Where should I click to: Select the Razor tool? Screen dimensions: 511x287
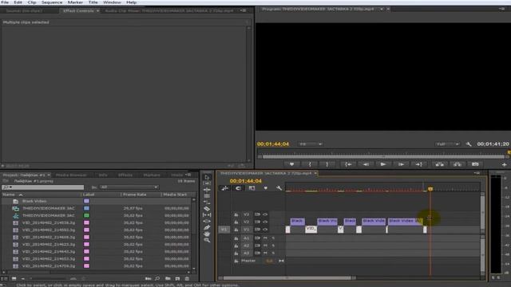(x=207, y=209)
